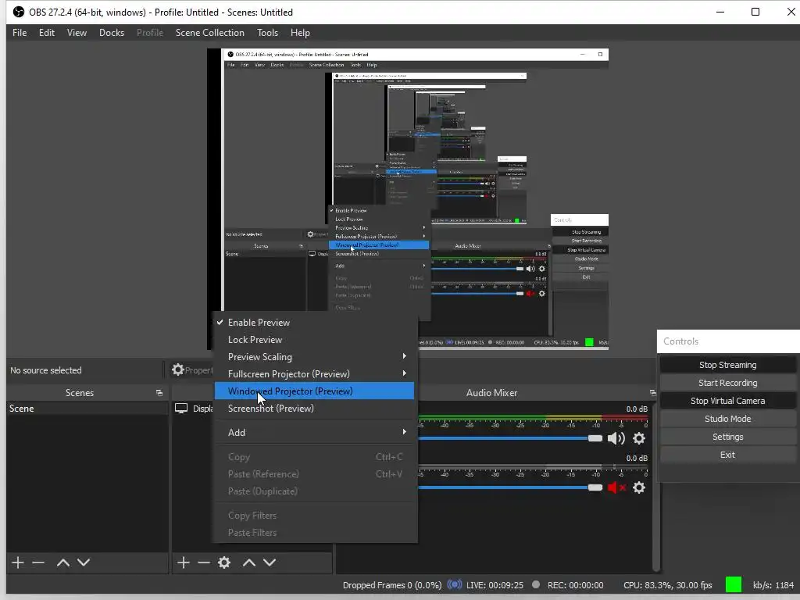Toggle Enable Preview checkmark item
This screenshot has width=800, height=600.
click(x=314, y=323)
